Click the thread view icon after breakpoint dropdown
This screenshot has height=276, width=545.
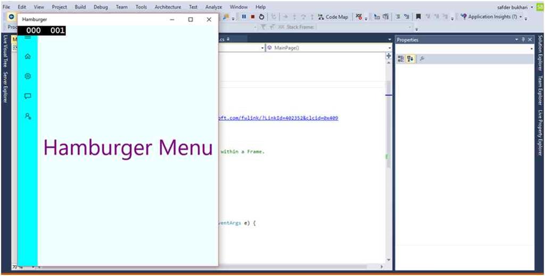377,16
